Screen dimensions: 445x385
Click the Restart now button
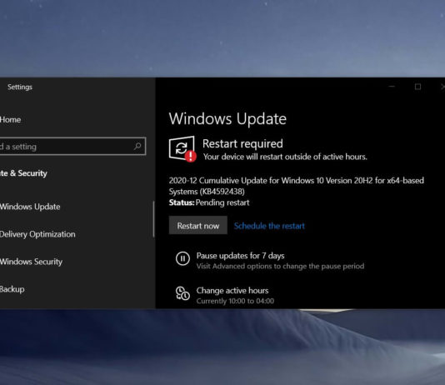tap(197, 225)
